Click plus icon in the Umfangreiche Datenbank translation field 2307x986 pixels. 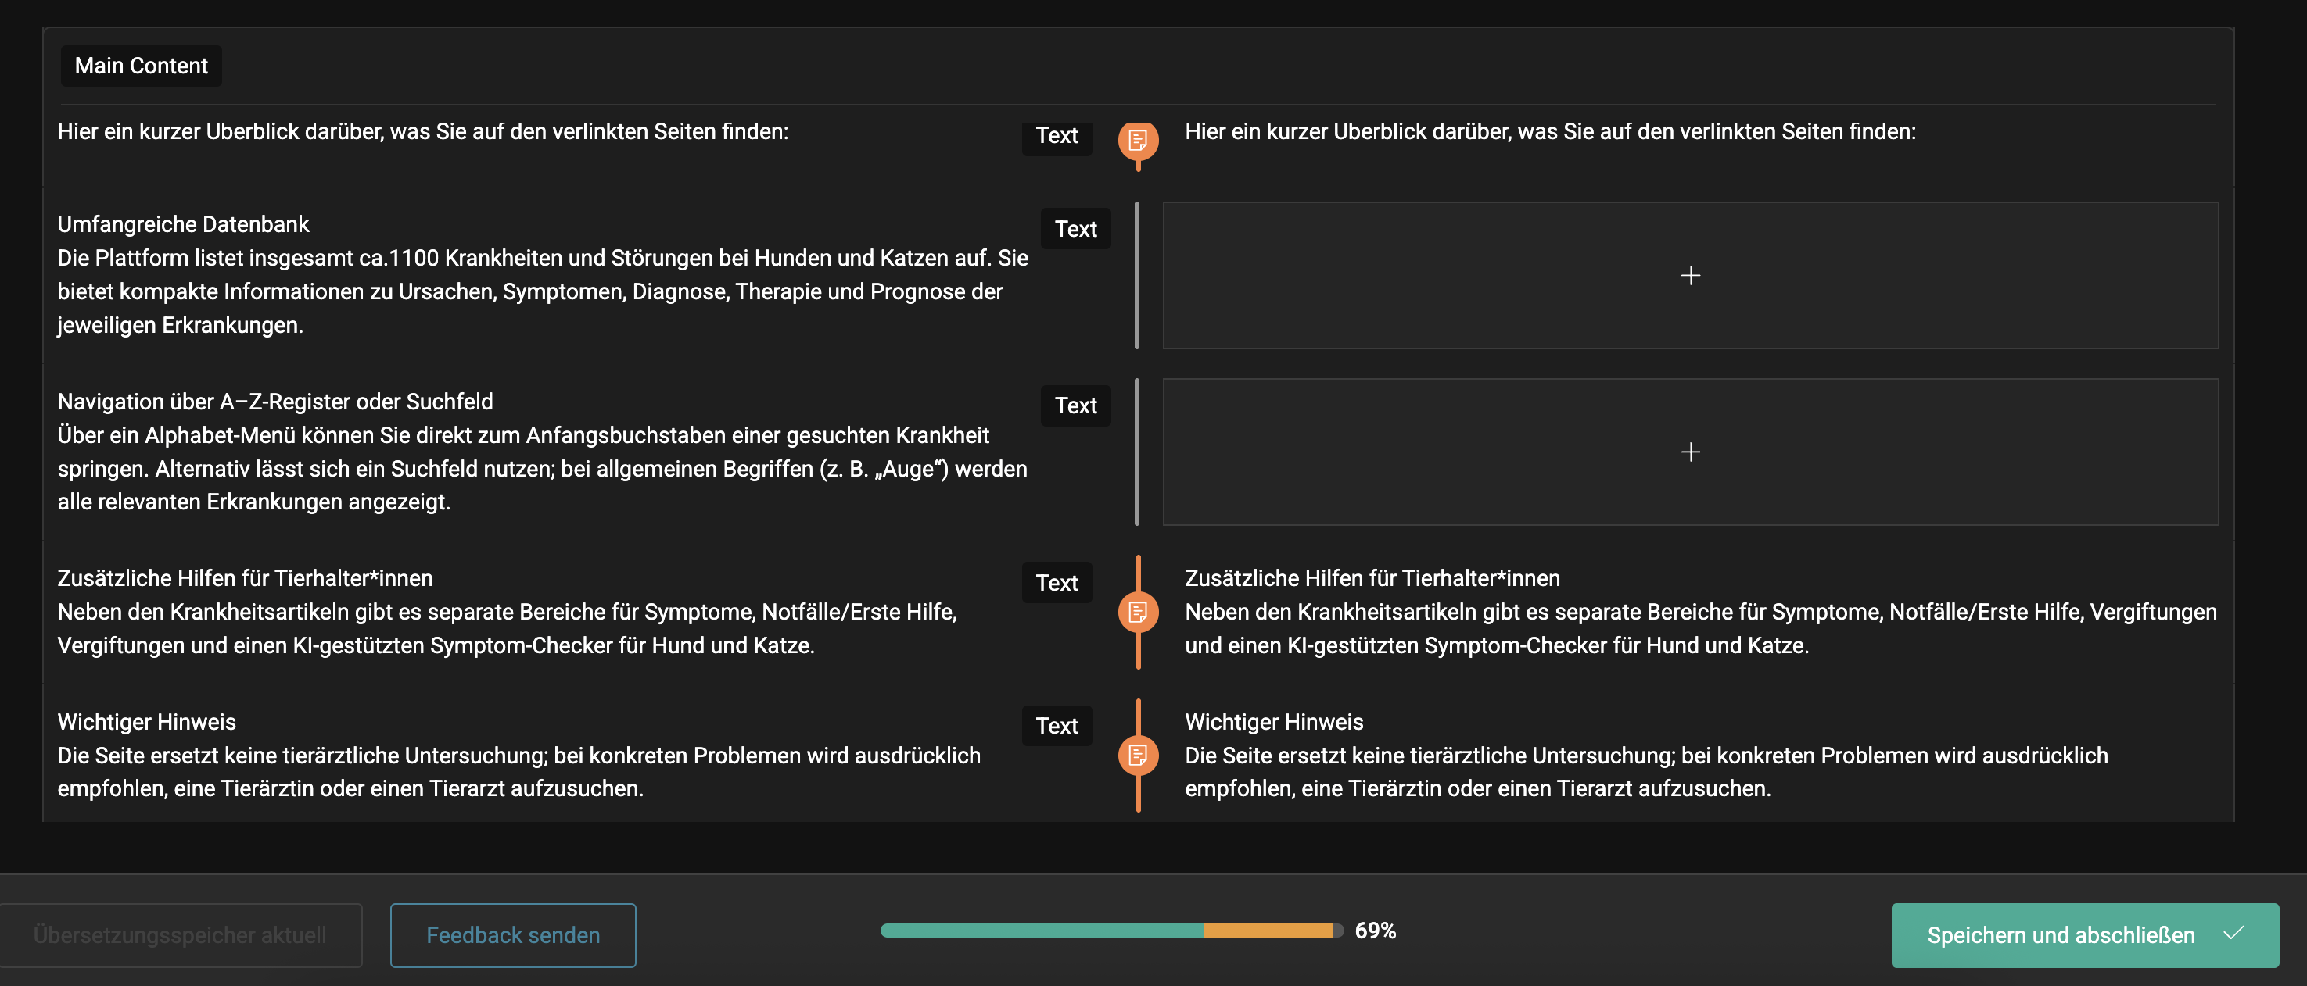(x=1690, y=276)
